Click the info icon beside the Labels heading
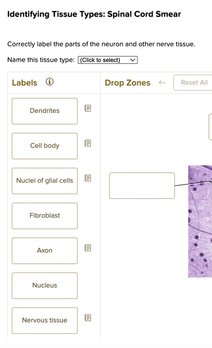This screenshot has height=348, width=212. point(49,82)
